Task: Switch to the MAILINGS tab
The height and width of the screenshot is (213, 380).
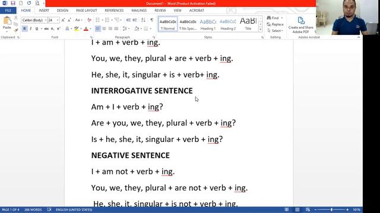Action: 139,11
